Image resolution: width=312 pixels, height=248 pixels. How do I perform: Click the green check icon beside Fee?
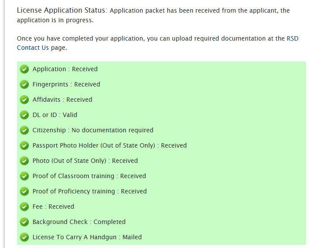point(24,207)
